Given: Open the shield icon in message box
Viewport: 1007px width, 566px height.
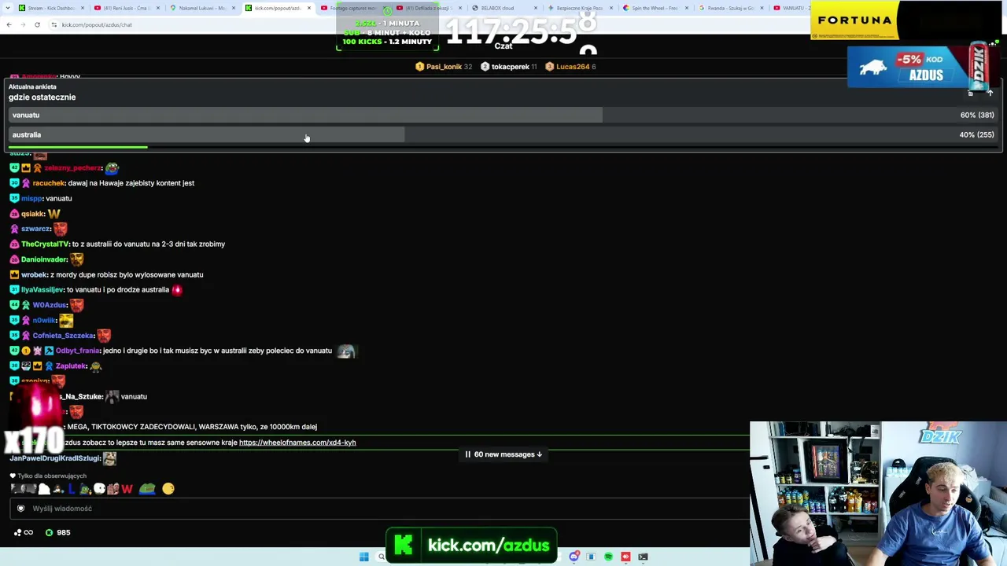Looking at the screenshot, I should coord(20,509).
